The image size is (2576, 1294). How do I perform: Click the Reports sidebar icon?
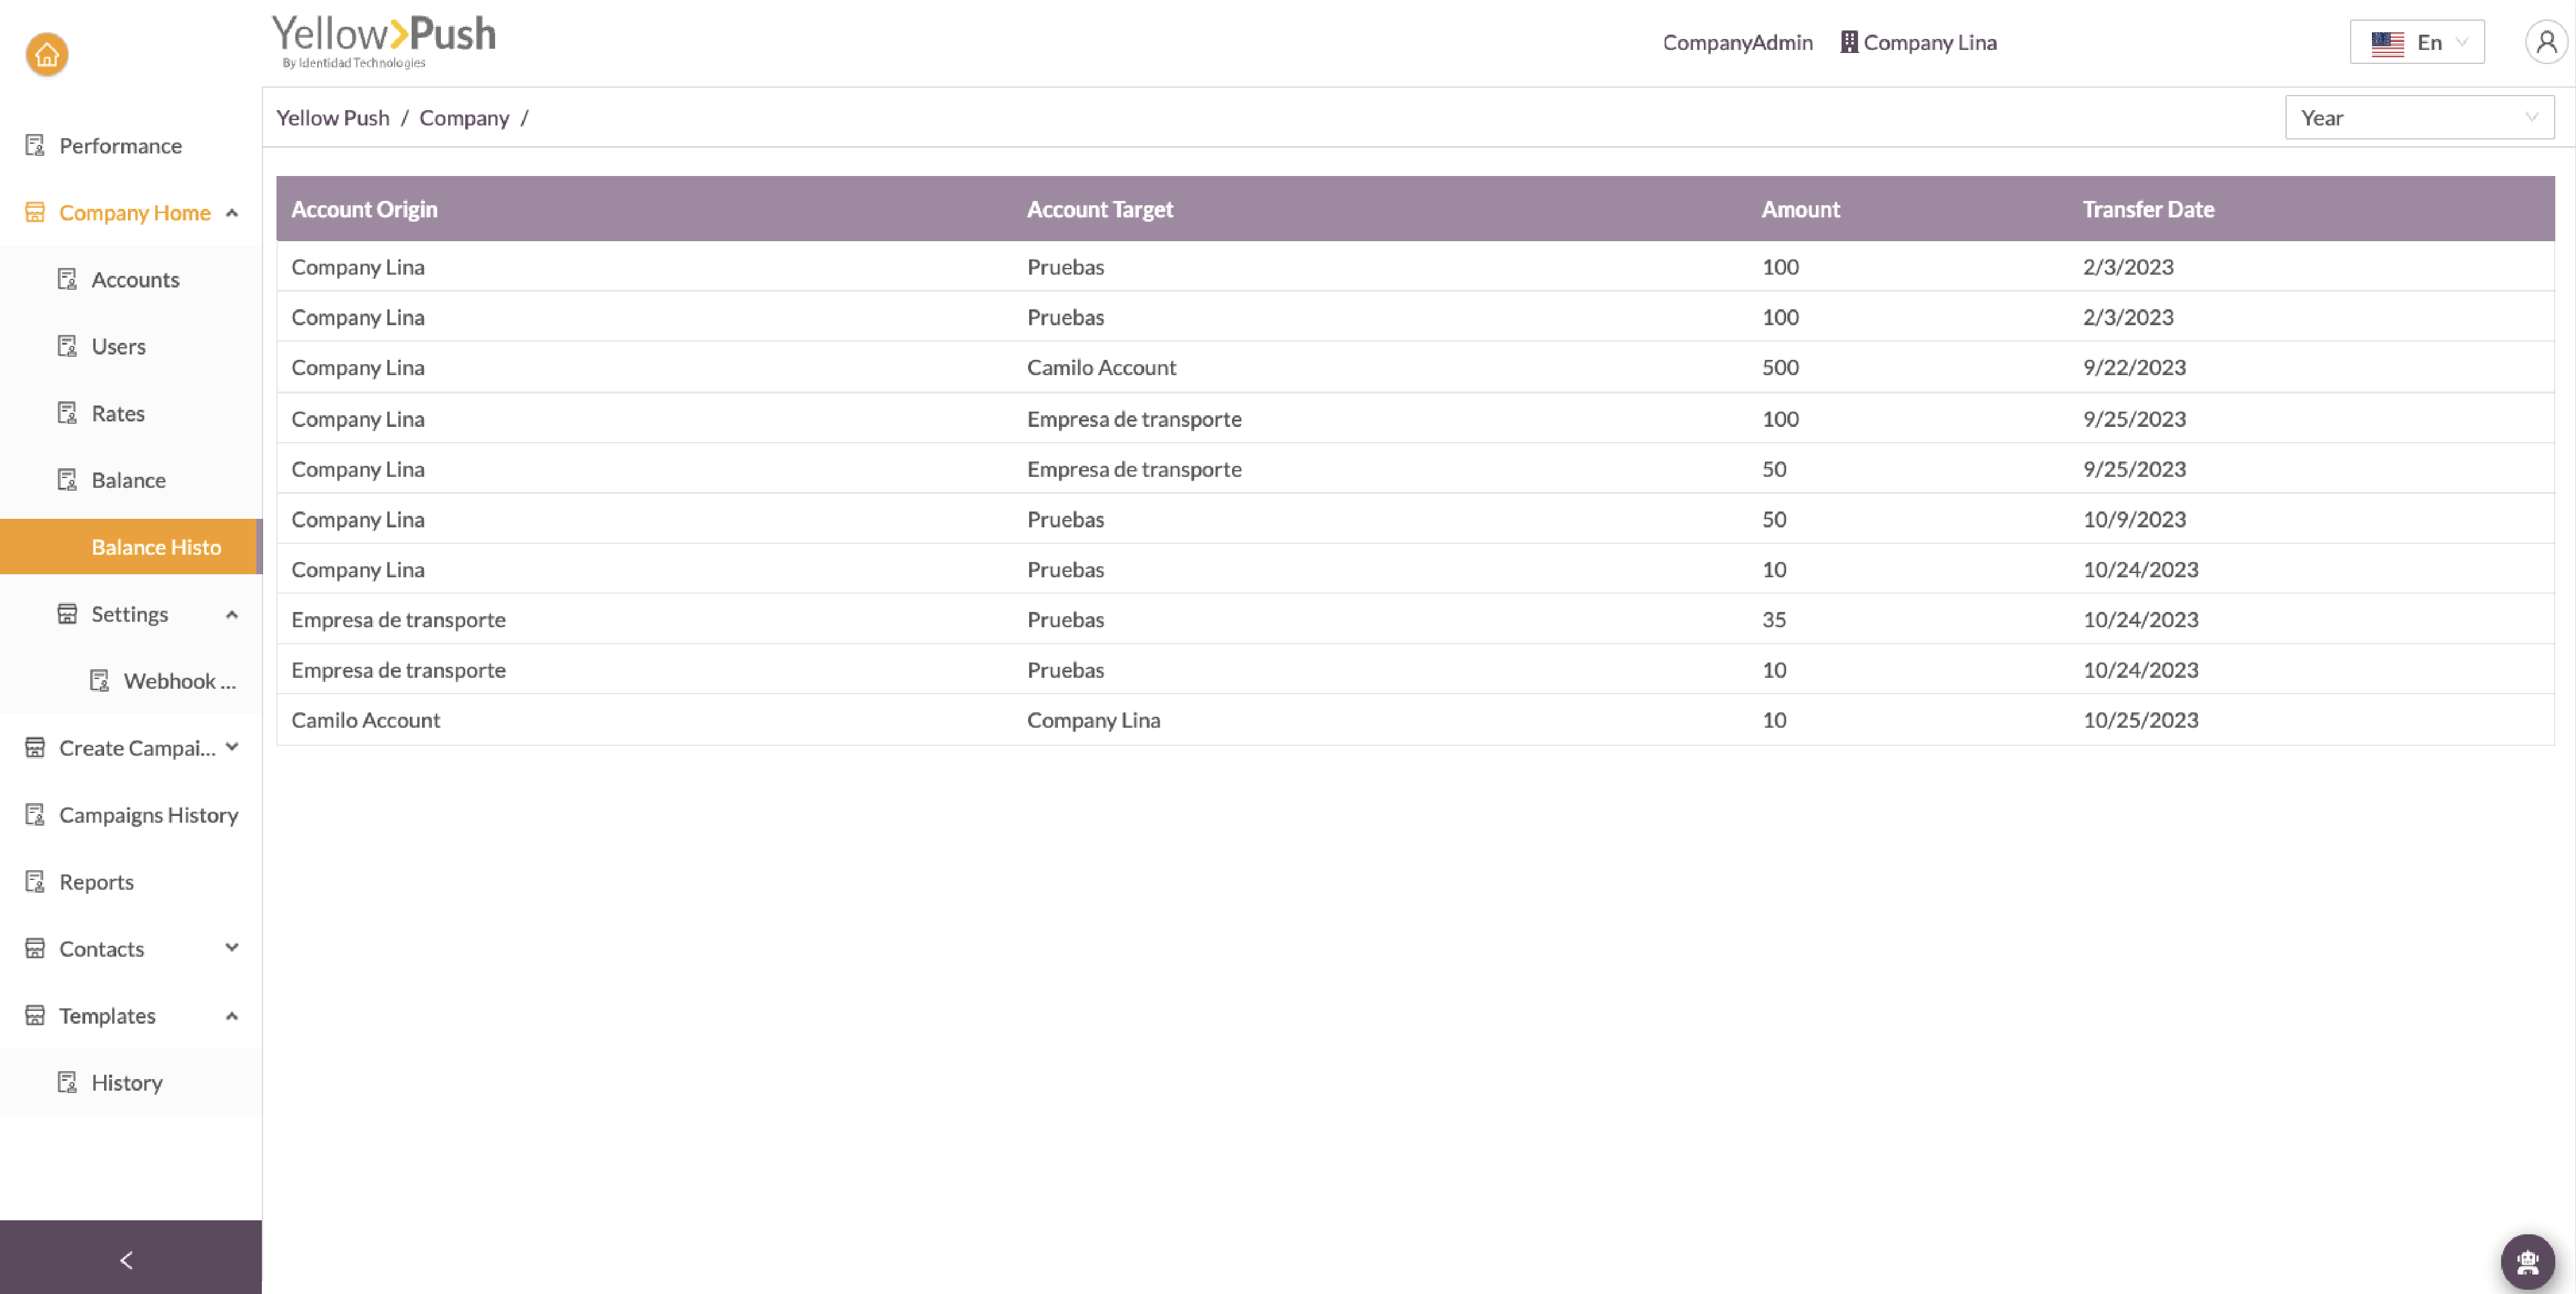[x=35, y=882]
